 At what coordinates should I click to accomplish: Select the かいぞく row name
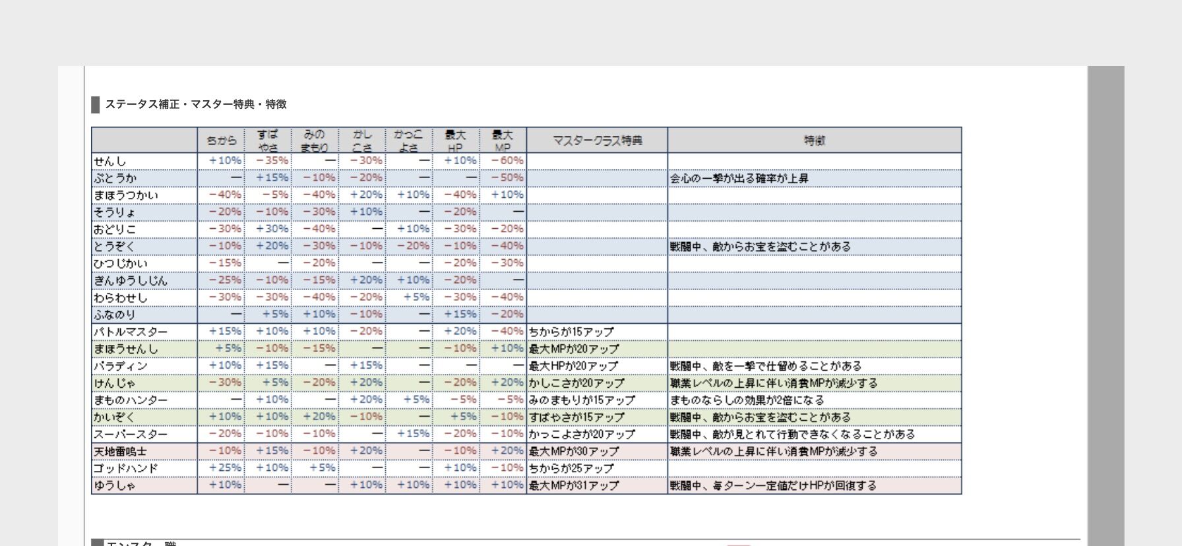point(115,417)
